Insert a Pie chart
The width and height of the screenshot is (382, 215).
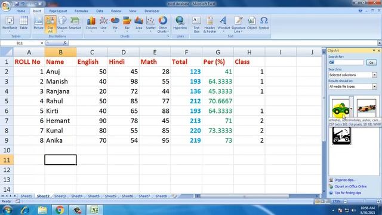tap(115, 24)
